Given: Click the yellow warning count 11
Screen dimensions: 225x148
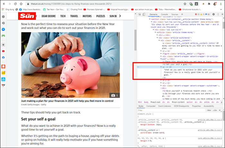Looking at the screenshot, I should 203,14.
